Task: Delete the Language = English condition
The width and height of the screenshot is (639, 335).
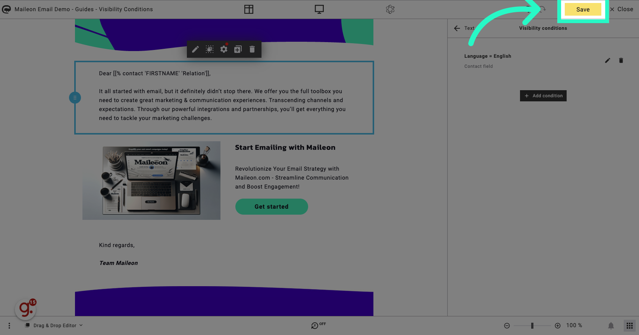Action: click(621, 60)
